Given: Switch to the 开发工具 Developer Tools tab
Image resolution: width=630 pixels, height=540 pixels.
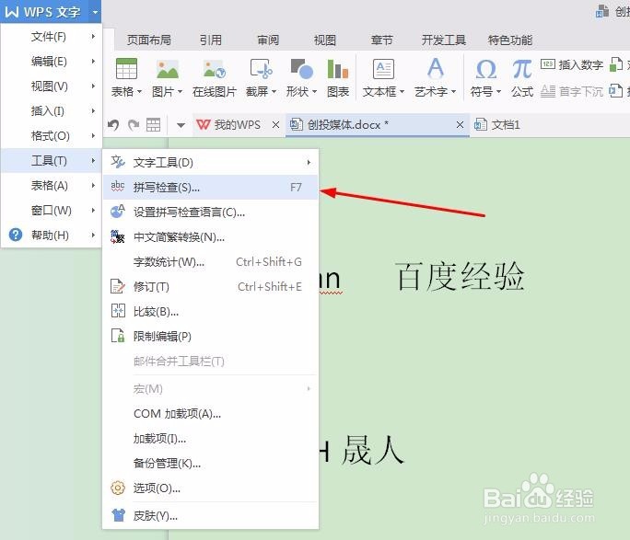Looking at the screenshot, I should [x=444, y=40].
